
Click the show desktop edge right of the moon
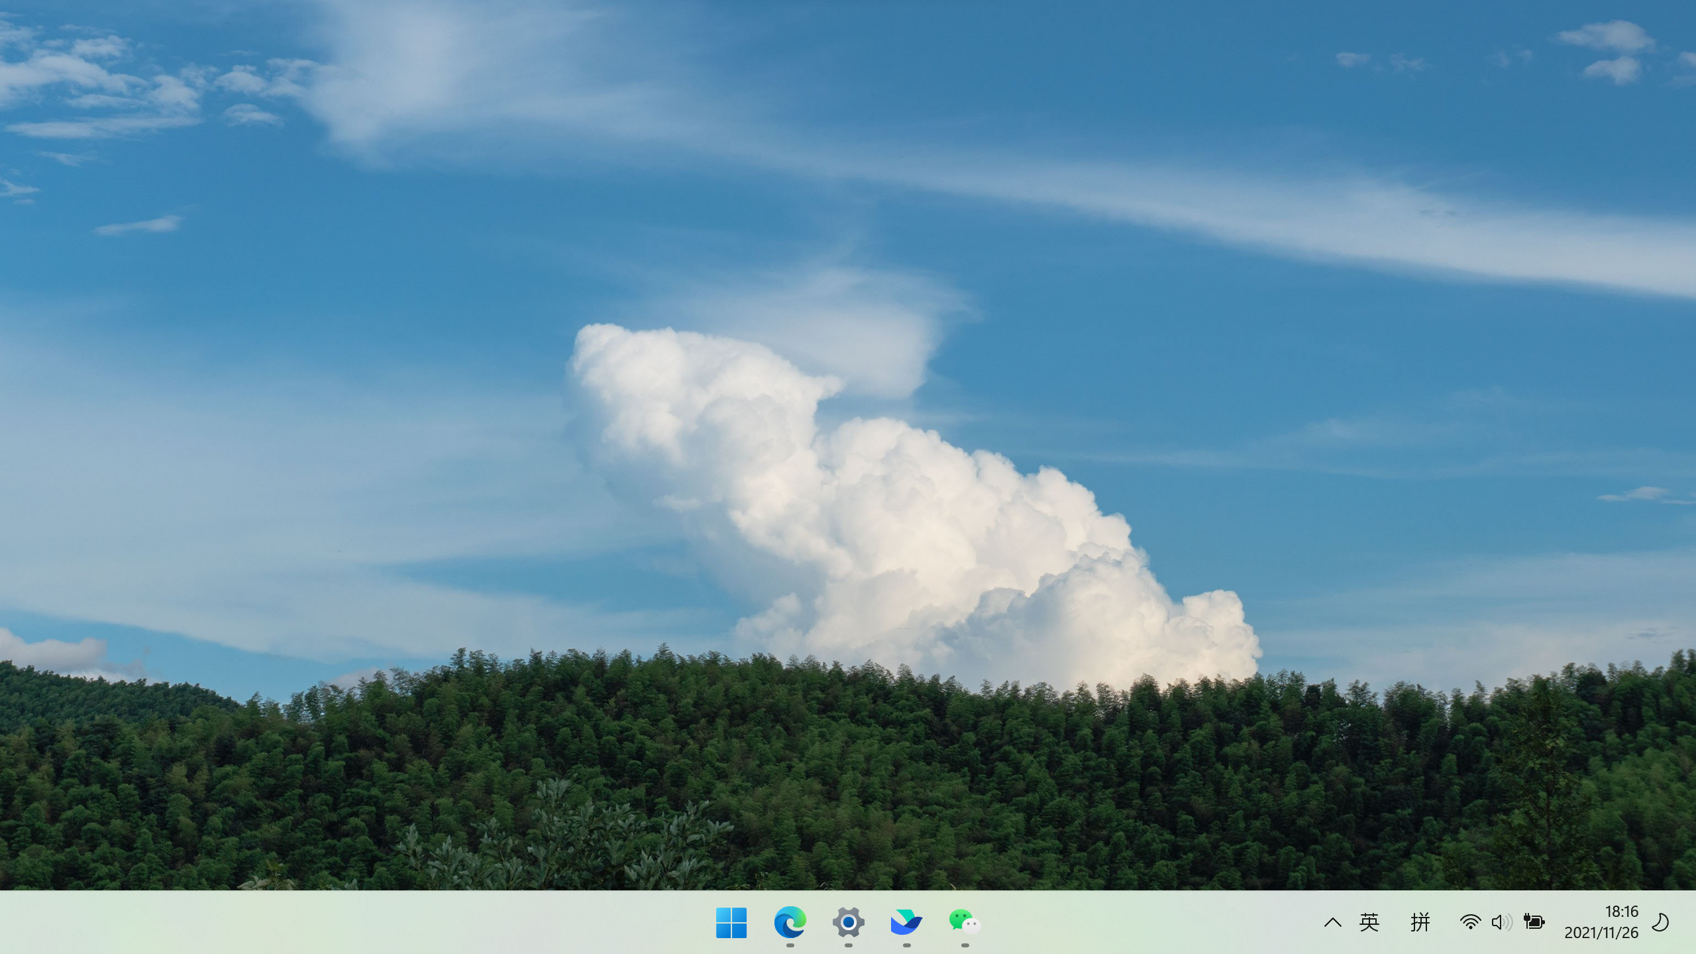coord(1691,922)
